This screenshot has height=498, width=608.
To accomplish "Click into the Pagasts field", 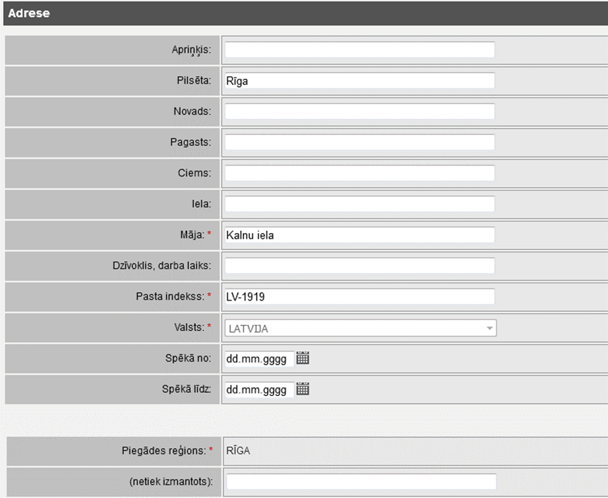I will 359,142.
